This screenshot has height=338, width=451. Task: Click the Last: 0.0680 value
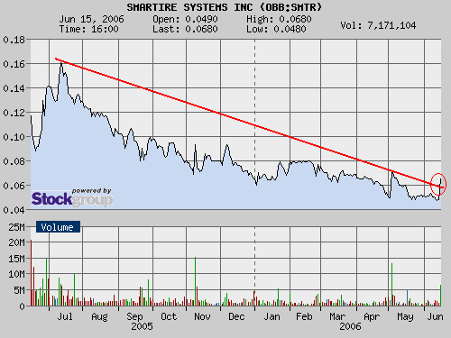tap(185, 29)
